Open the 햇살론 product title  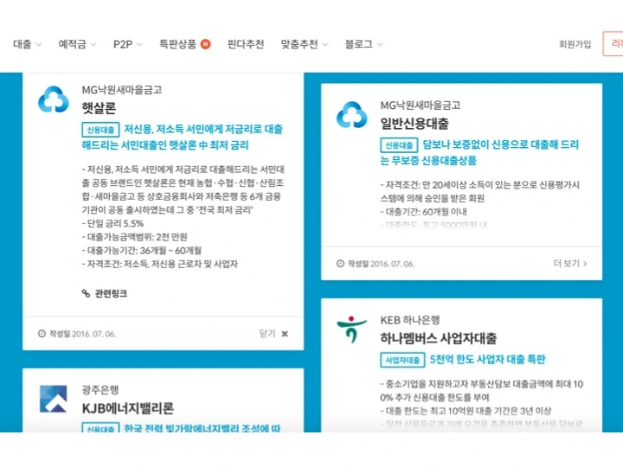coord(99,107)
